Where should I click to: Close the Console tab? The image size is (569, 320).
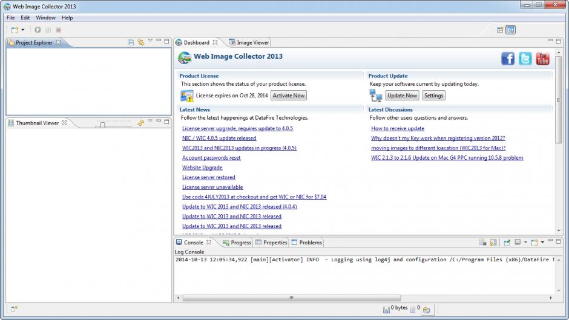209,242
